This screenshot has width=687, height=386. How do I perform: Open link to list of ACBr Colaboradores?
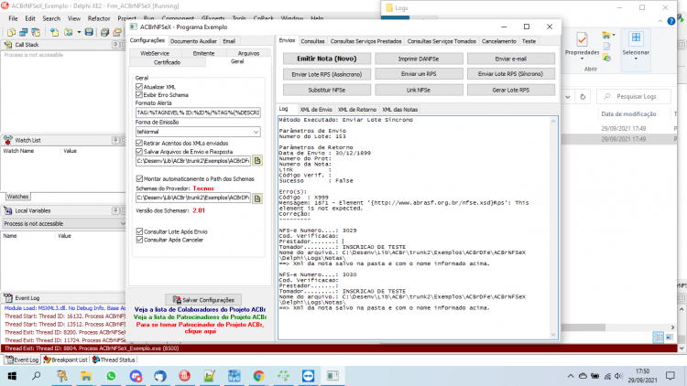click(200, 309)
